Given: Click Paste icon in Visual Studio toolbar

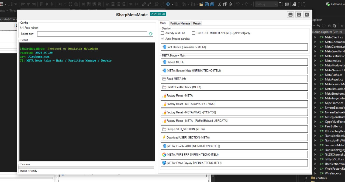Looking at the screenshot, I should tap(231, 4).
